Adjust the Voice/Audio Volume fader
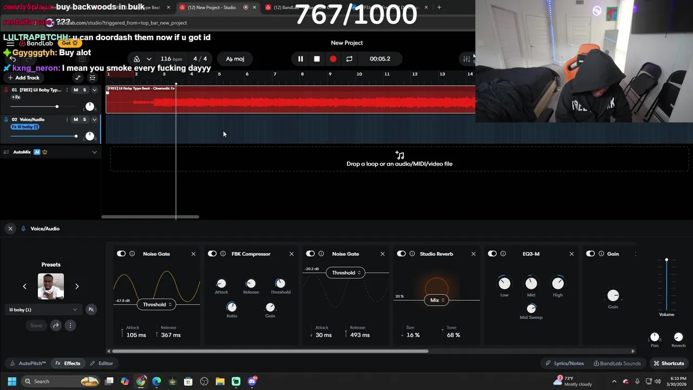The width and height of the screenshot is (693, 390). coord(666,261)
